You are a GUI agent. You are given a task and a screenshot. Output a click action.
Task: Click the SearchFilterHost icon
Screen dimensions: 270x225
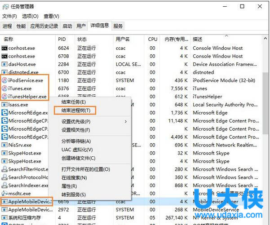pyautogui.click(x=4, y=169)
